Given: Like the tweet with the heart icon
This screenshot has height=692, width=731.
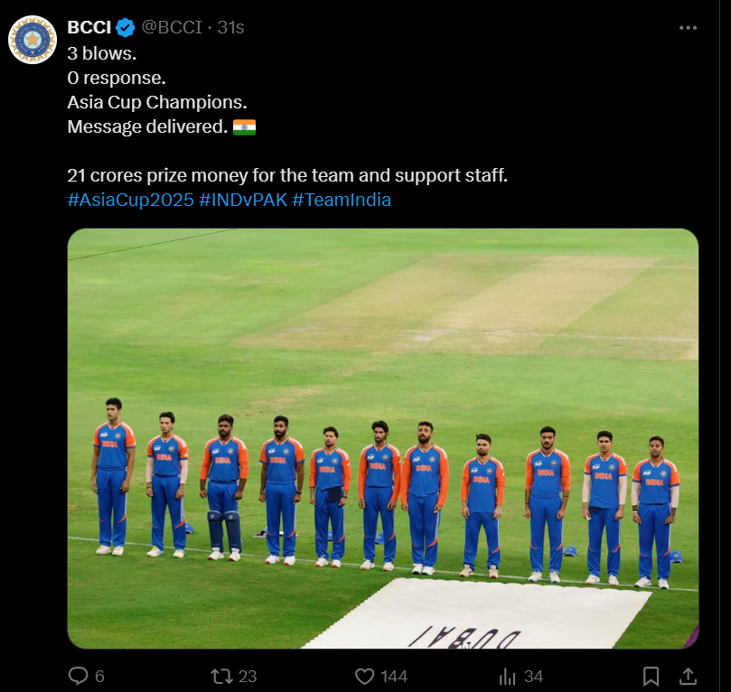Looking at the screenshot, I should [x=365, y=676].
